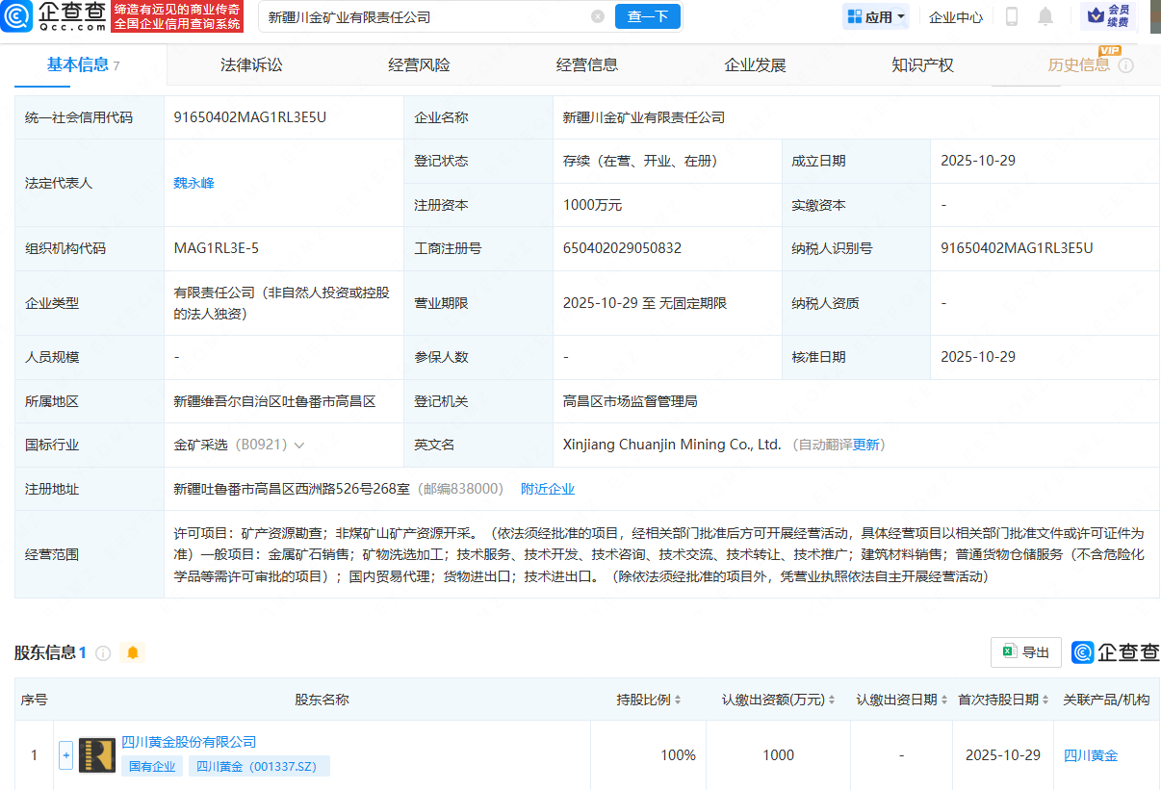
Task: Click the question mark icon beside 股东信息
Action: tap(103, 652)
